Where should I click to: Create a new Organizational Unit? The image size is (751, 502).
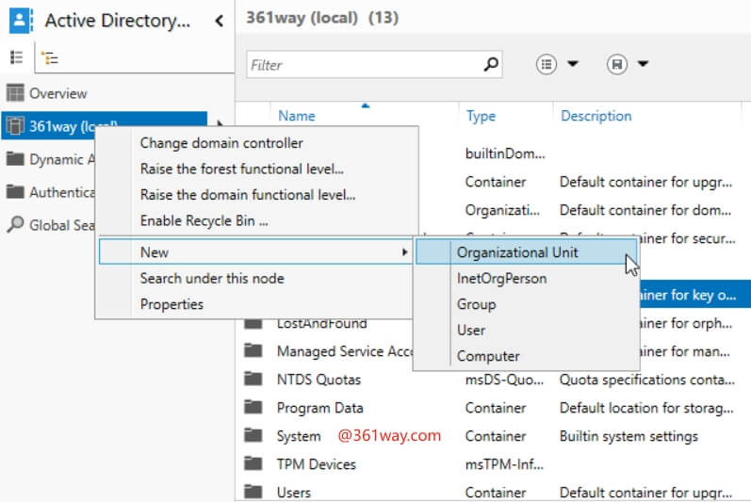526,252
